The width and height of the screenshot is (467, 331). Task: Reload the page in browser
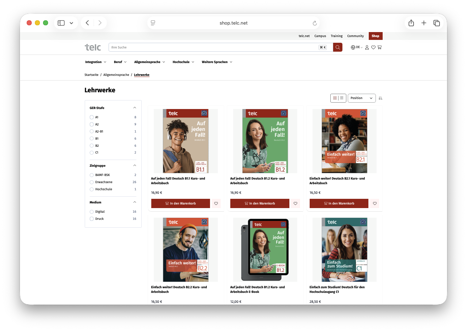coord(315,23)
